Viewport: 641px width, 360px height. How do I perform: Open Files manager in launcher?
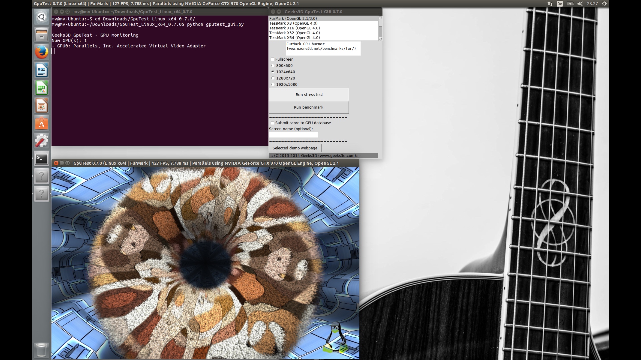pyautogui.click(x=41, y=35)
